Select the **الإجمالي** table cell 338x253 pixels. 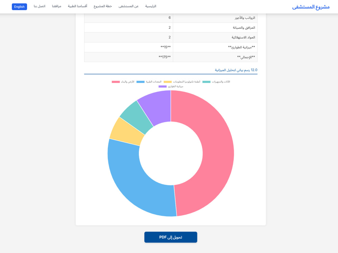coord(215,57)
